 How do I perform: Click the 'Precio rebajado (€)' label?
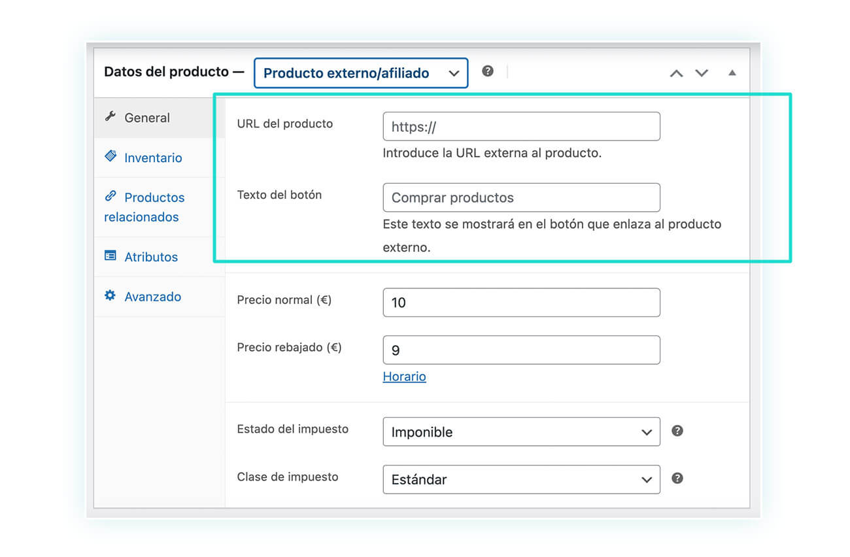(290, 347)
